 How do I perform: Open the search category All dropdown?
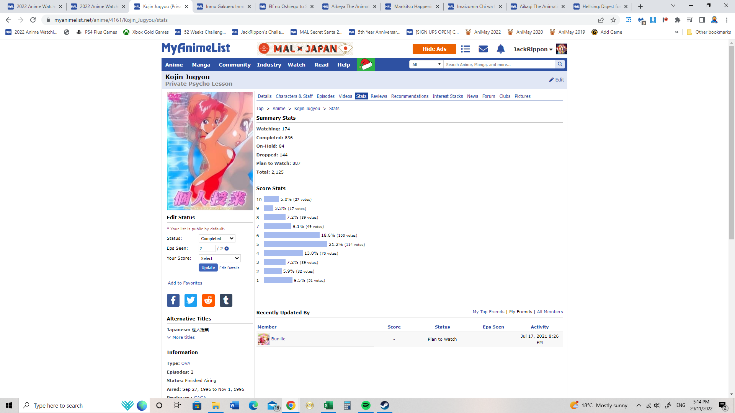[426, 64]
